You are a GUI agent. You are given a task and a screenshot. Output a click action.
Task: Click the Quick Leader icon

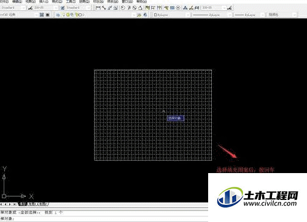166,8
